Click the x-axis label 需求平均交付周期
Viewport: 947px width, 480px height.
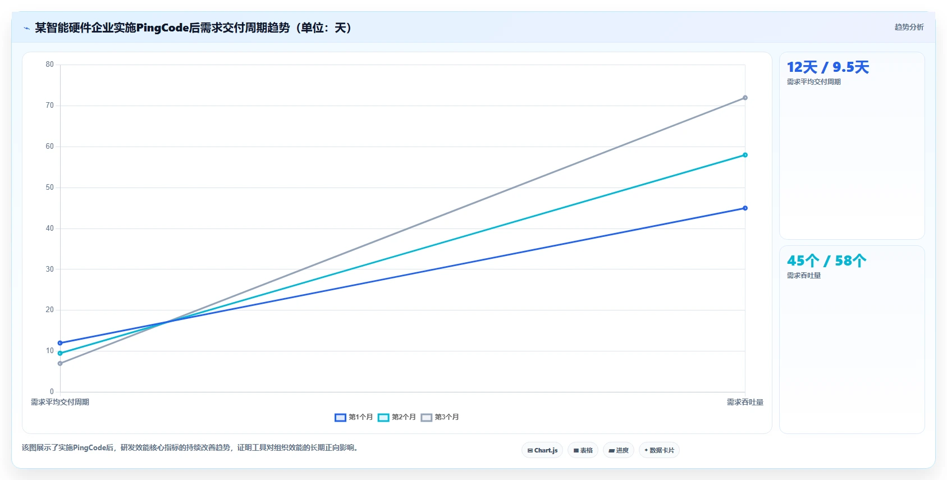pyautogui.click(x=60, y=402)
